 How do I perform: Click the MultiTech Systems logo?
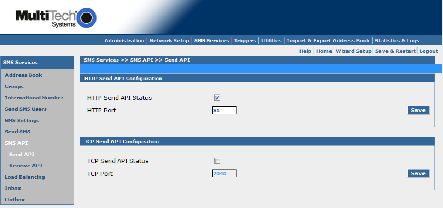(x=56, y=18)
